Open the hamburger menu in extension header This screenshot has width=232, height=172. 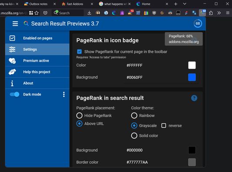tap(15, 24)
